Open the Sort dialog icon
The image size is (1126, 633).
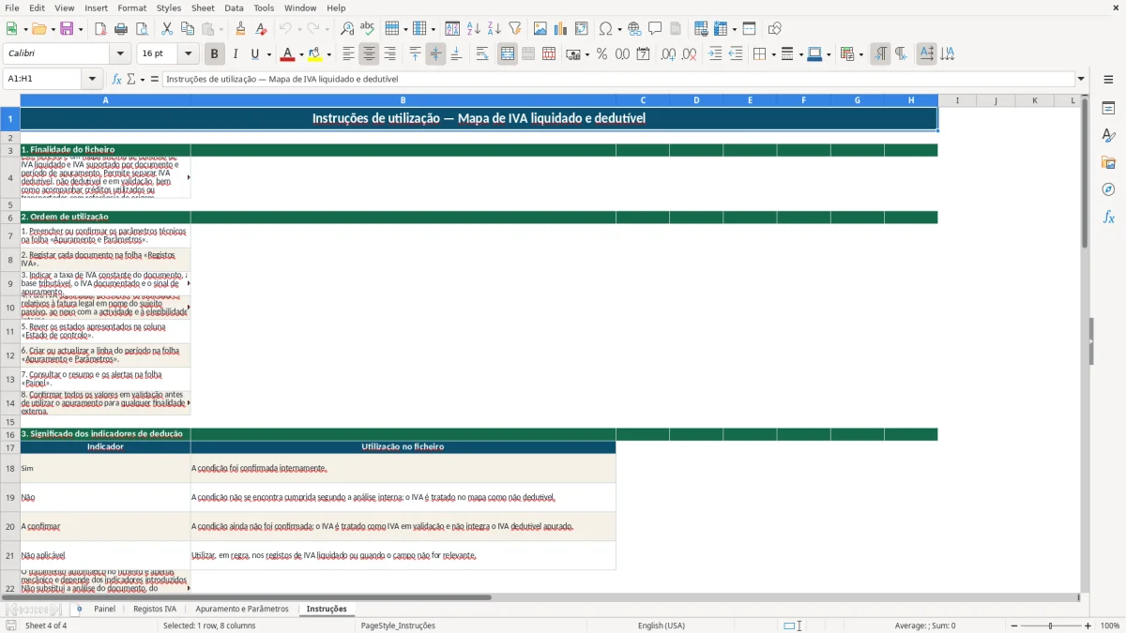[x=452, y=29]
